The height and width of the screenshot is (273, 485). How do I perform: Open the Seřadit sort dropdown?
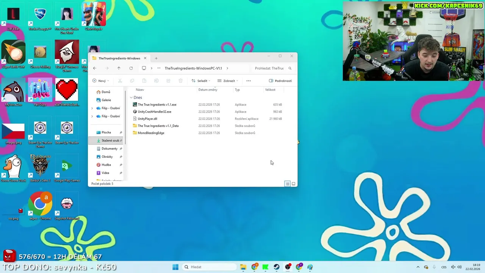[x=201, y=81]
